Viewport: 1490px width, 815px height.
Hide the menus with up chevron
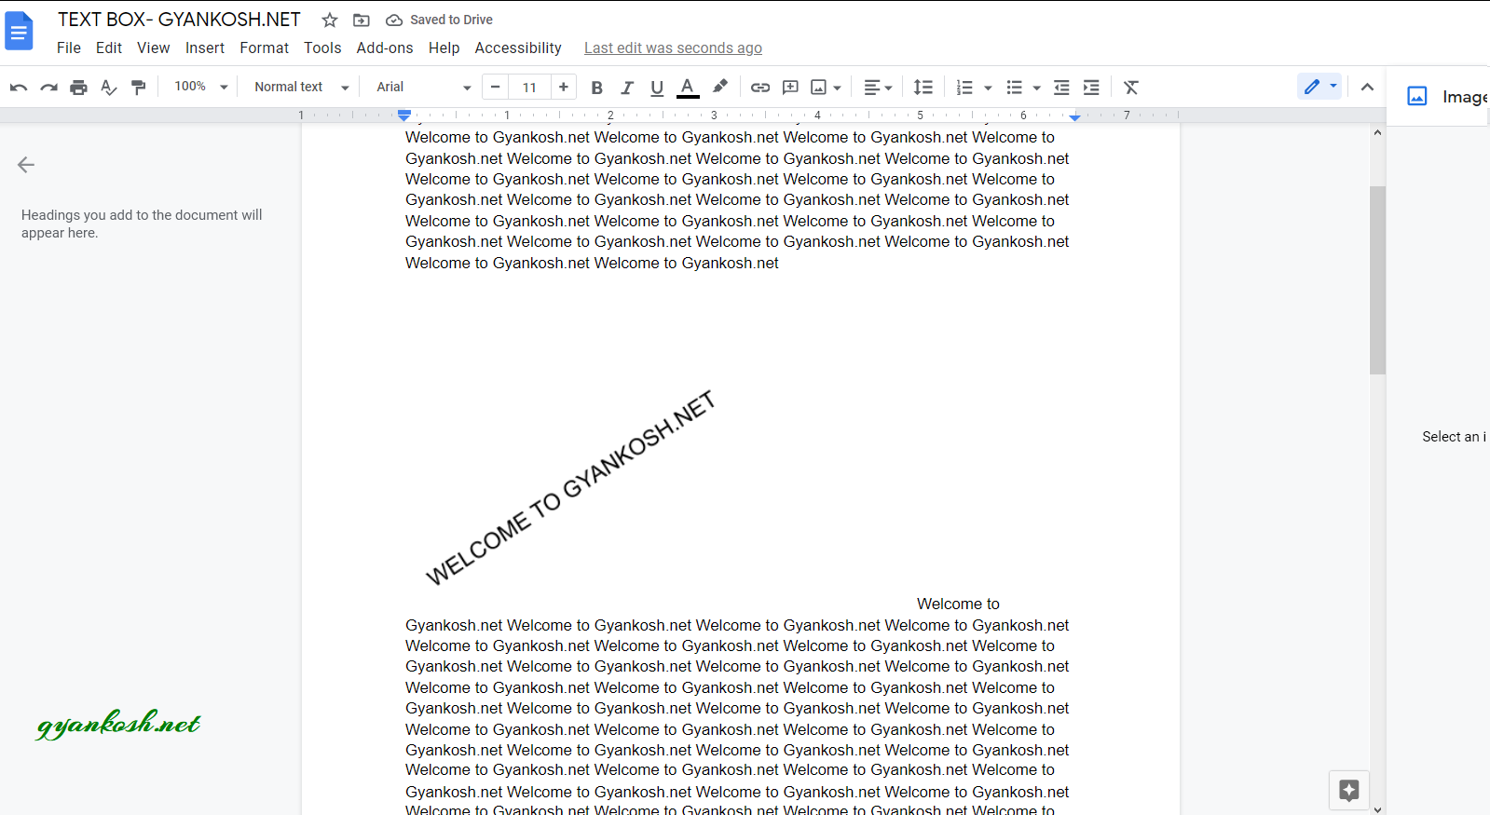(x=1367, y=87)
